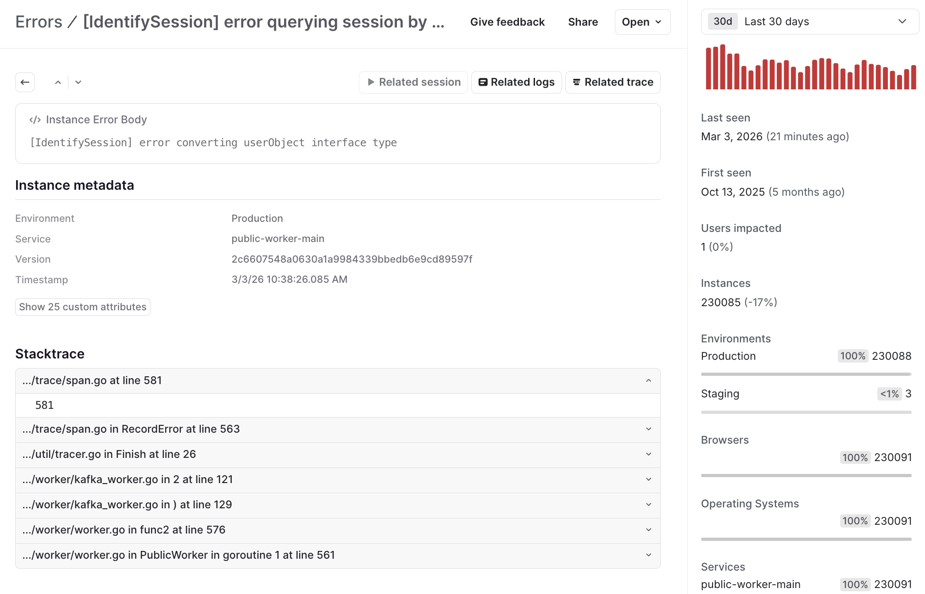Go to previous error instance arrow
Viewport: 925px width, 594px height.
coord(58,82)
